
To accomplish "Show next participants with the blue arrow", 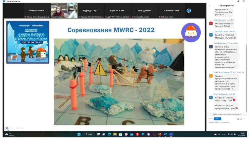I will [x=189, y=11].
